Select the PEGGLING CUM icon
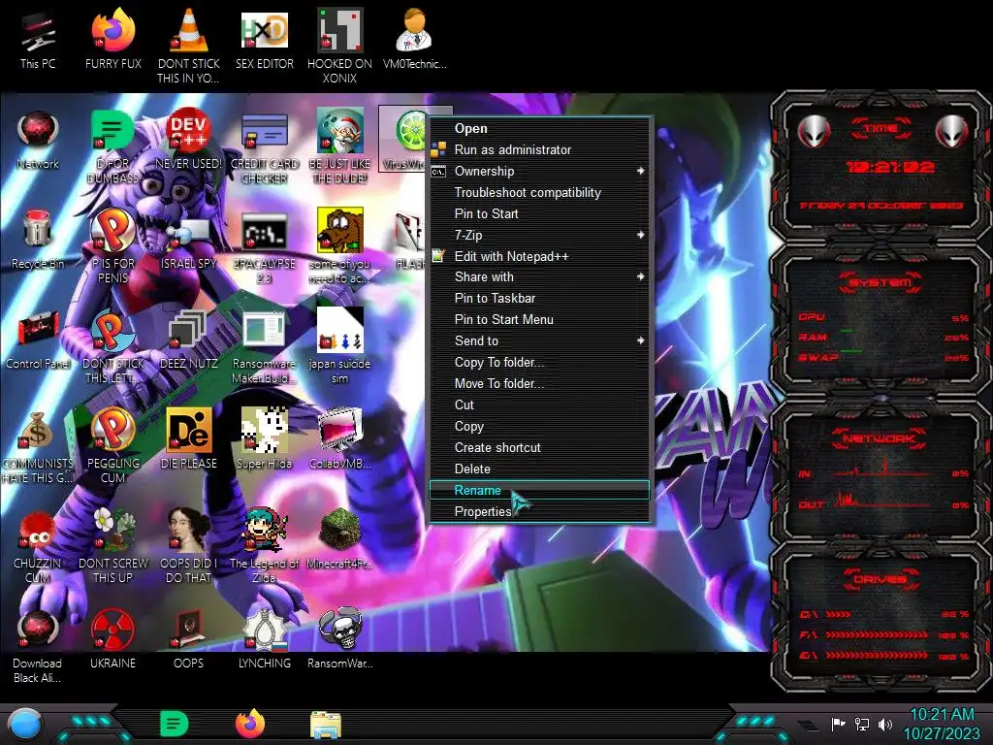Viewport: 993px width, 745px height. click(x=112, y=446)
